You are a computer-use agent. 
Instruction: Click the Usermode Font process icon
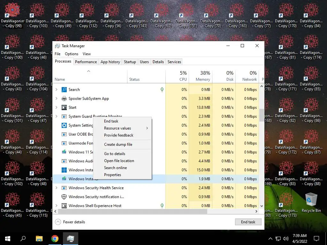(x=64, y=143)
